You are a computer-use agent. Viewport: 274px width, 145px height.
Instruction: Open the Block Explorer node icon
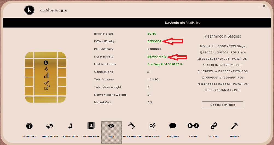click(132, 126)
